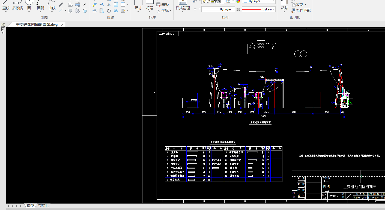Click the mirror tool icon in 修改 panel

(109, 5)
